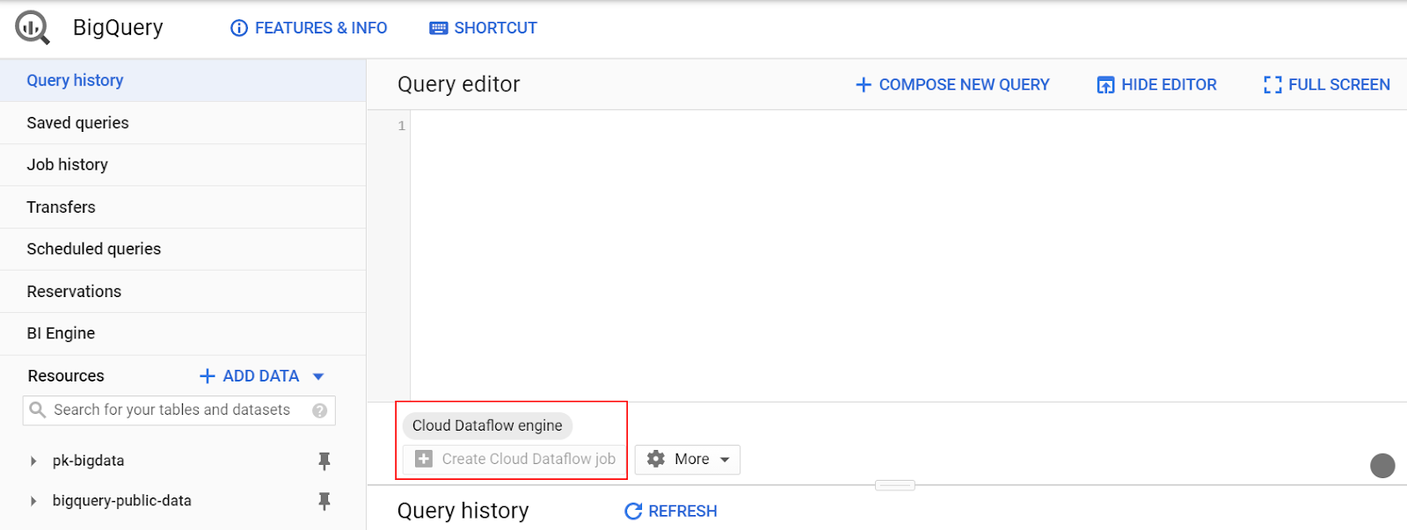The width and height of the screenshot is (1407, 530).
Task: Select the pk-bigdata project name
Action: pos(88,461)
